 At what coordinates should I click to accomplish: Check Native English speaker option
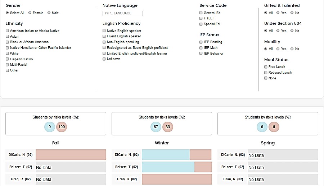(104, 31)
